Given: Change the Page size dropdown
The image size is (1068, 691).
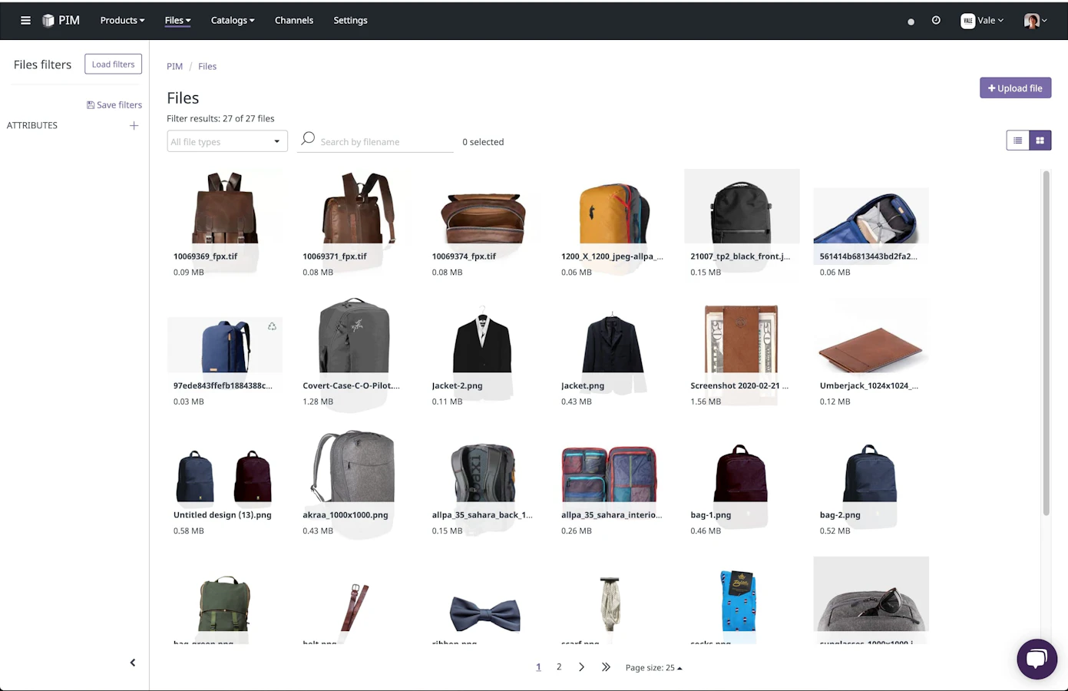Looking at the screenshot, I should tap(653, 668).
